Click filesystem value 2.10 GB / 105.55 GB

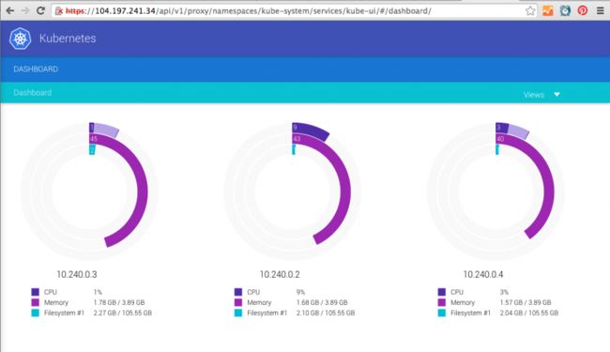pyautogui.click(x=326, y=313)
